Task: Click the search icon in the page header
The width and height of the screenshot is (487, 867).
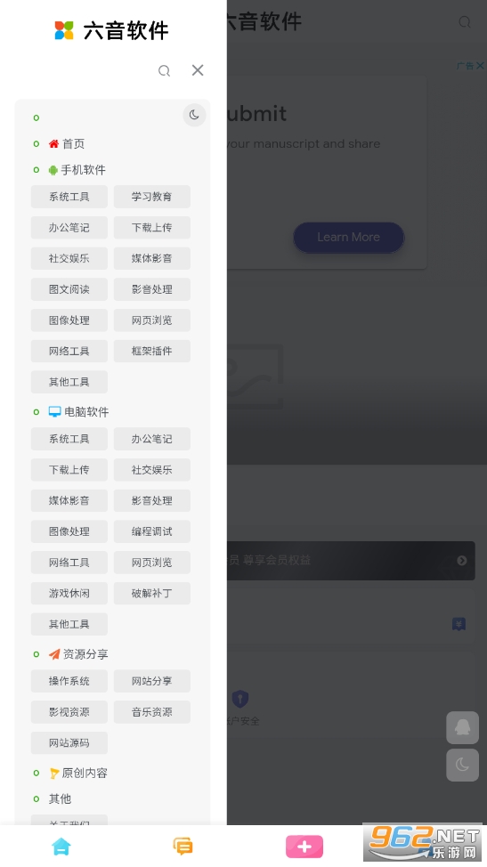Action: (x=465, y=21)
